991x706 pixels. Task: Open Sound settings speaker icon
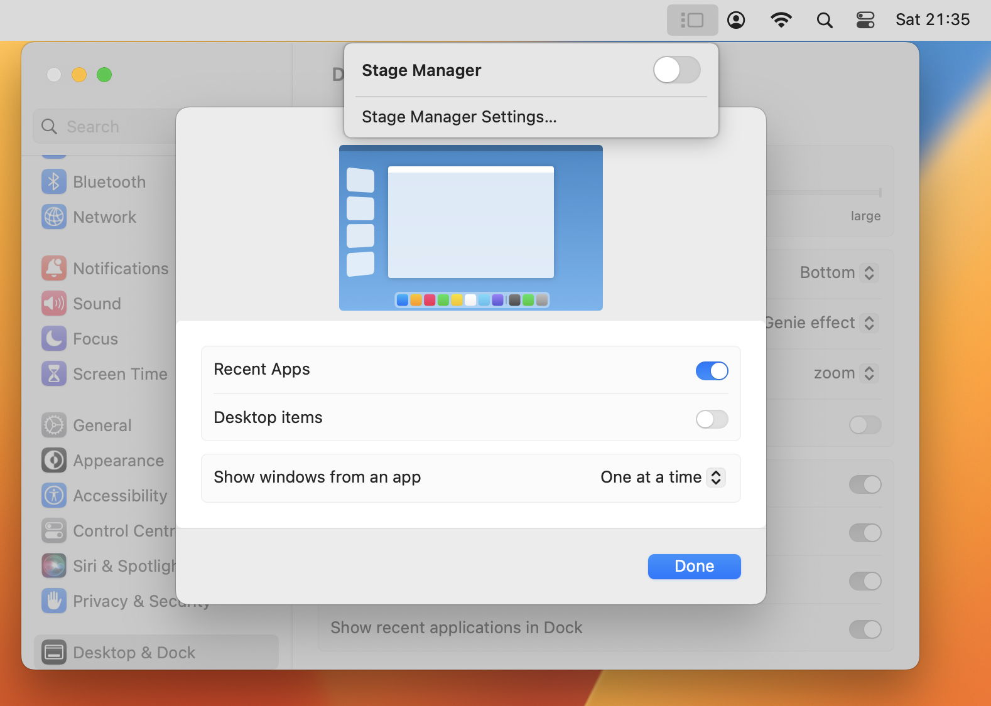[x=54, y=304]
